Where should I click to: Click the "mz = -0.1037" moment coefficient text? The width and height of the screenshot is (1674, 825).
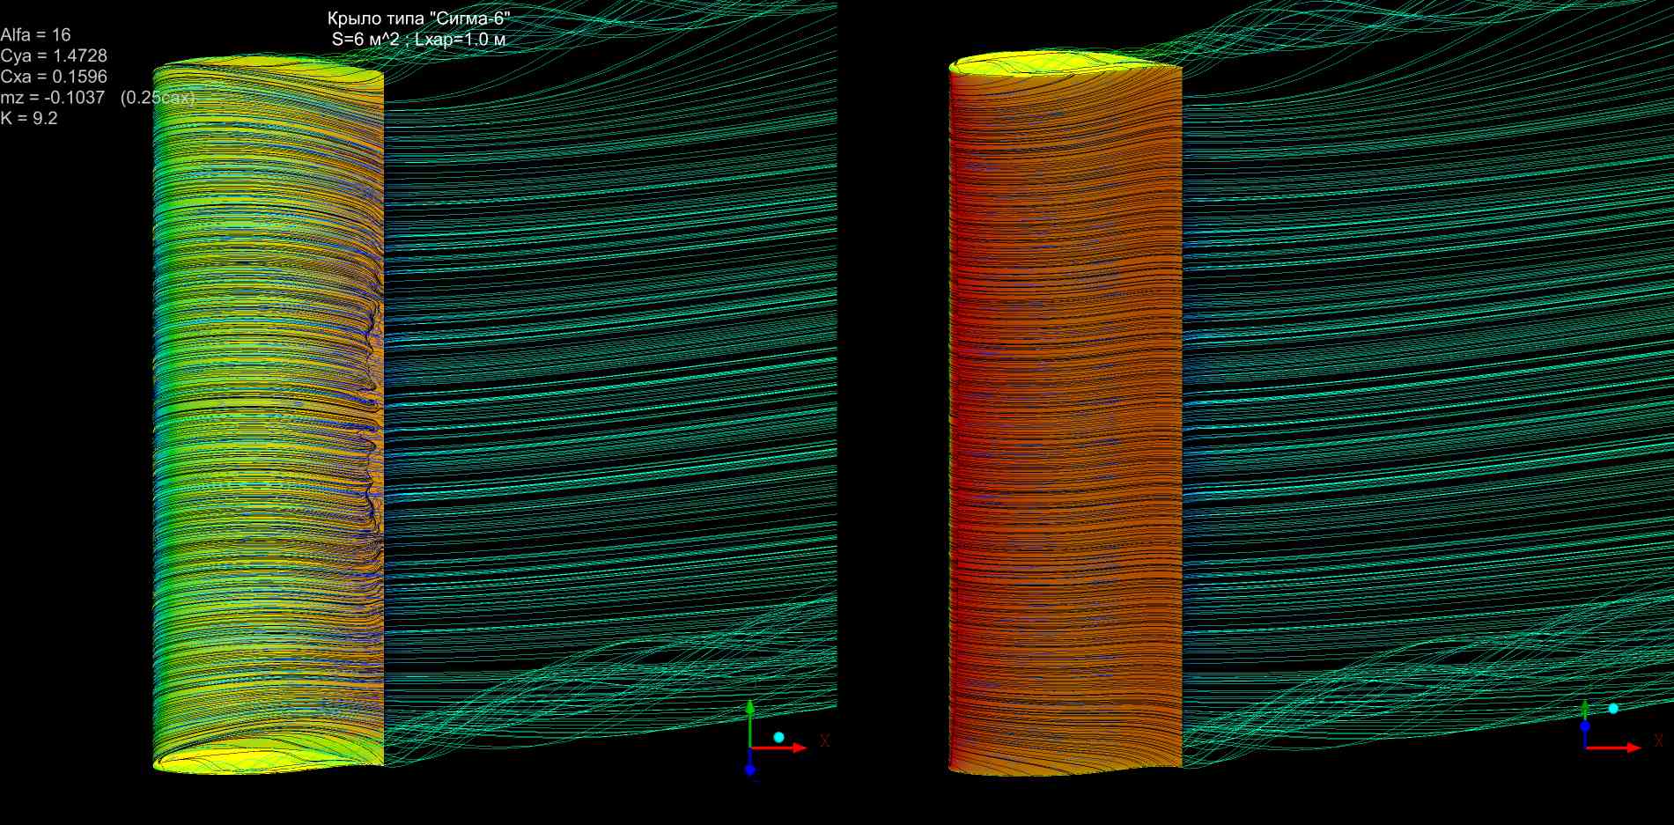[53, 98]
